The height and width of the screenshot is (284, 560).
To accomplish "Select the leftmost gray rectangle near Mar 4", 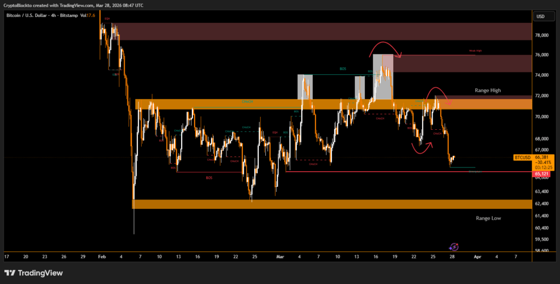I will click(x=305, y=87).
